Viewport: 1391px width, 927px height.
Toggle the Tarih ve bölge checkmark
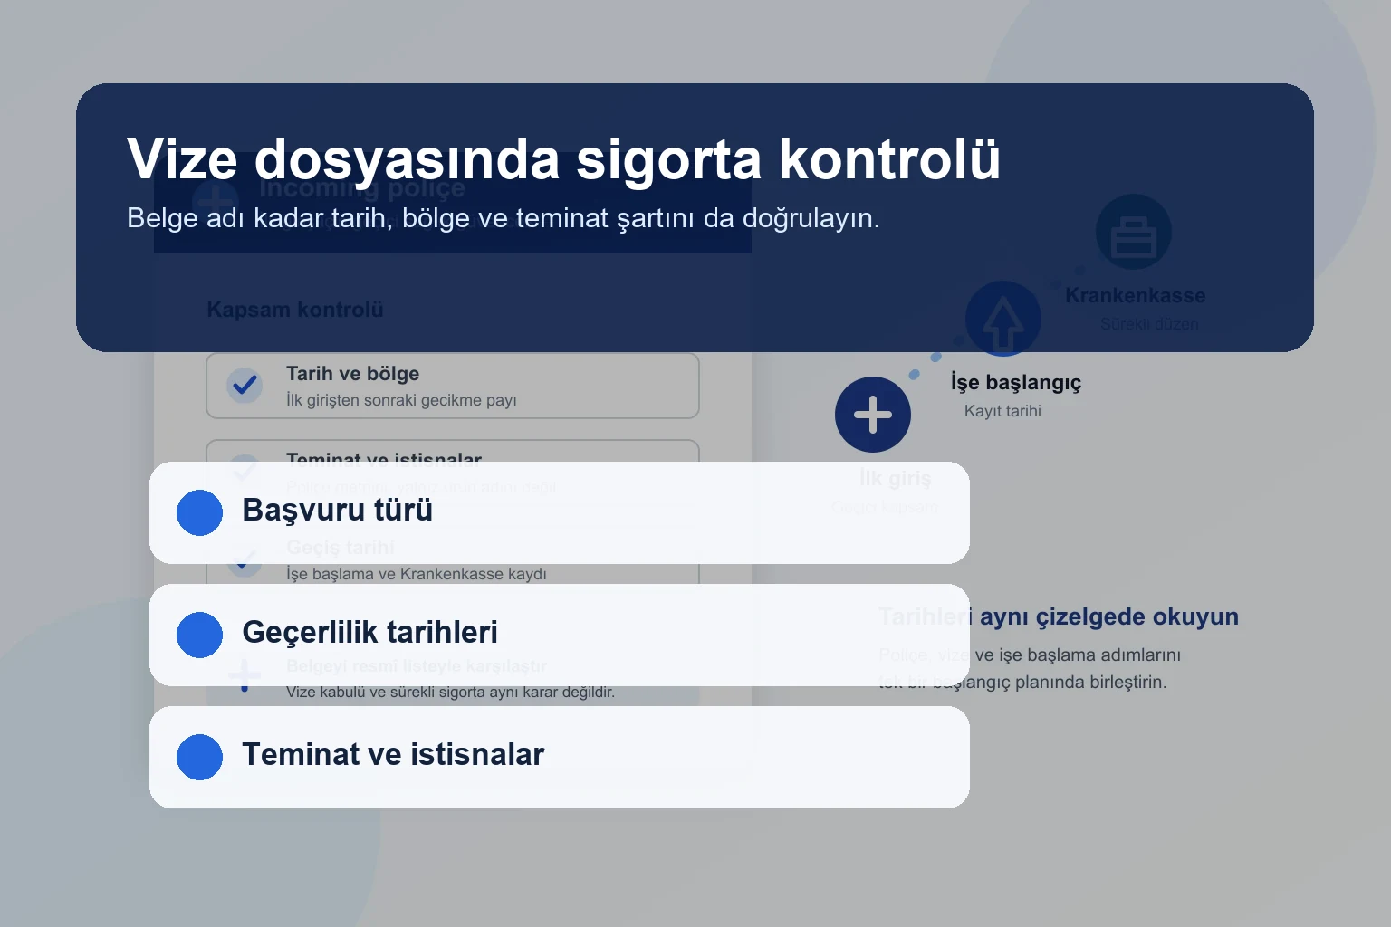245,386
